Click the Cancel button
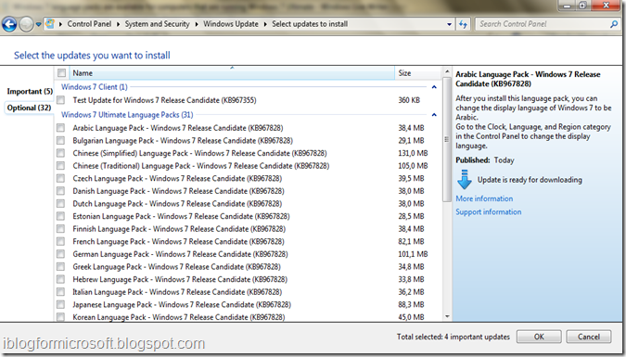The image size is (626, 357). (x=589, y=337)
